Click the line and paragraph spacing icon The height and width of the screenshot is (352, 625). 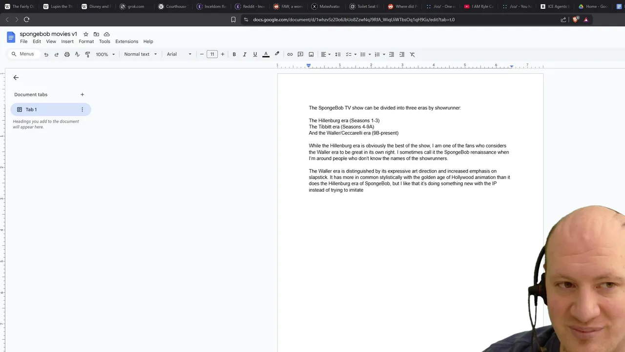[337, 54]
